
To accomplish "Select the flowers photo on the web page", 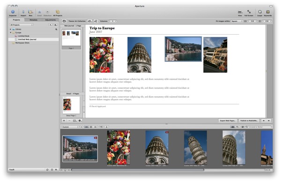I will pyautogui.click(x=102, y=55).
